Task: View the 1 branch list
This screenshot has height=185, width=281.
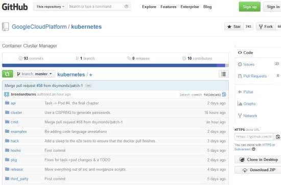Action: point(85,58)
